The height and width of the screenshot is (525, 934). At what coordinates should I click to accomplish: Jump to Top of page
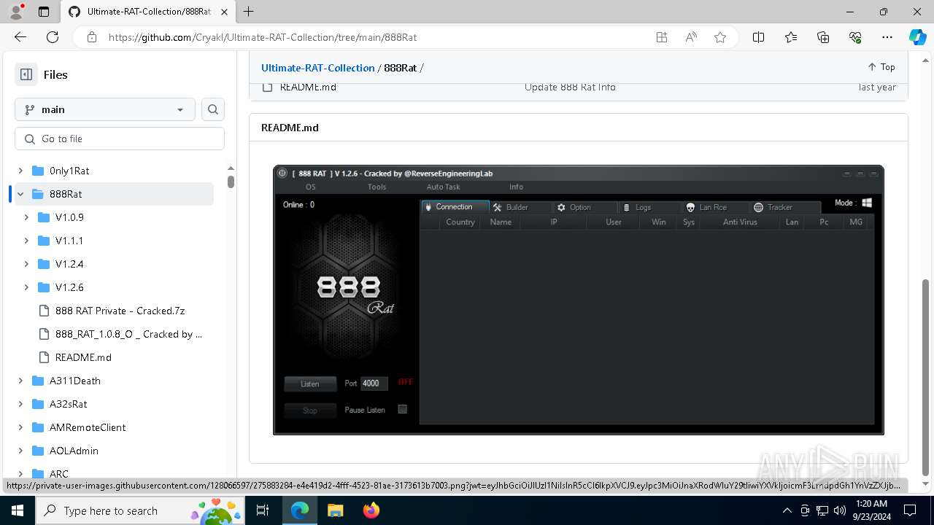(x=881, y=67)
